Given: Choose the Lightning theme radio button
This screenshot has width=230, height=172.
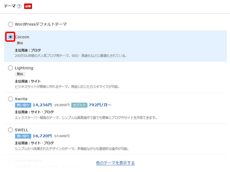Looking at the screenshot, I should point(11,68).
